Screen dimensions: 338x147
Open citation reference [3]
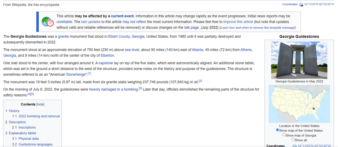(x=140, y=89)
